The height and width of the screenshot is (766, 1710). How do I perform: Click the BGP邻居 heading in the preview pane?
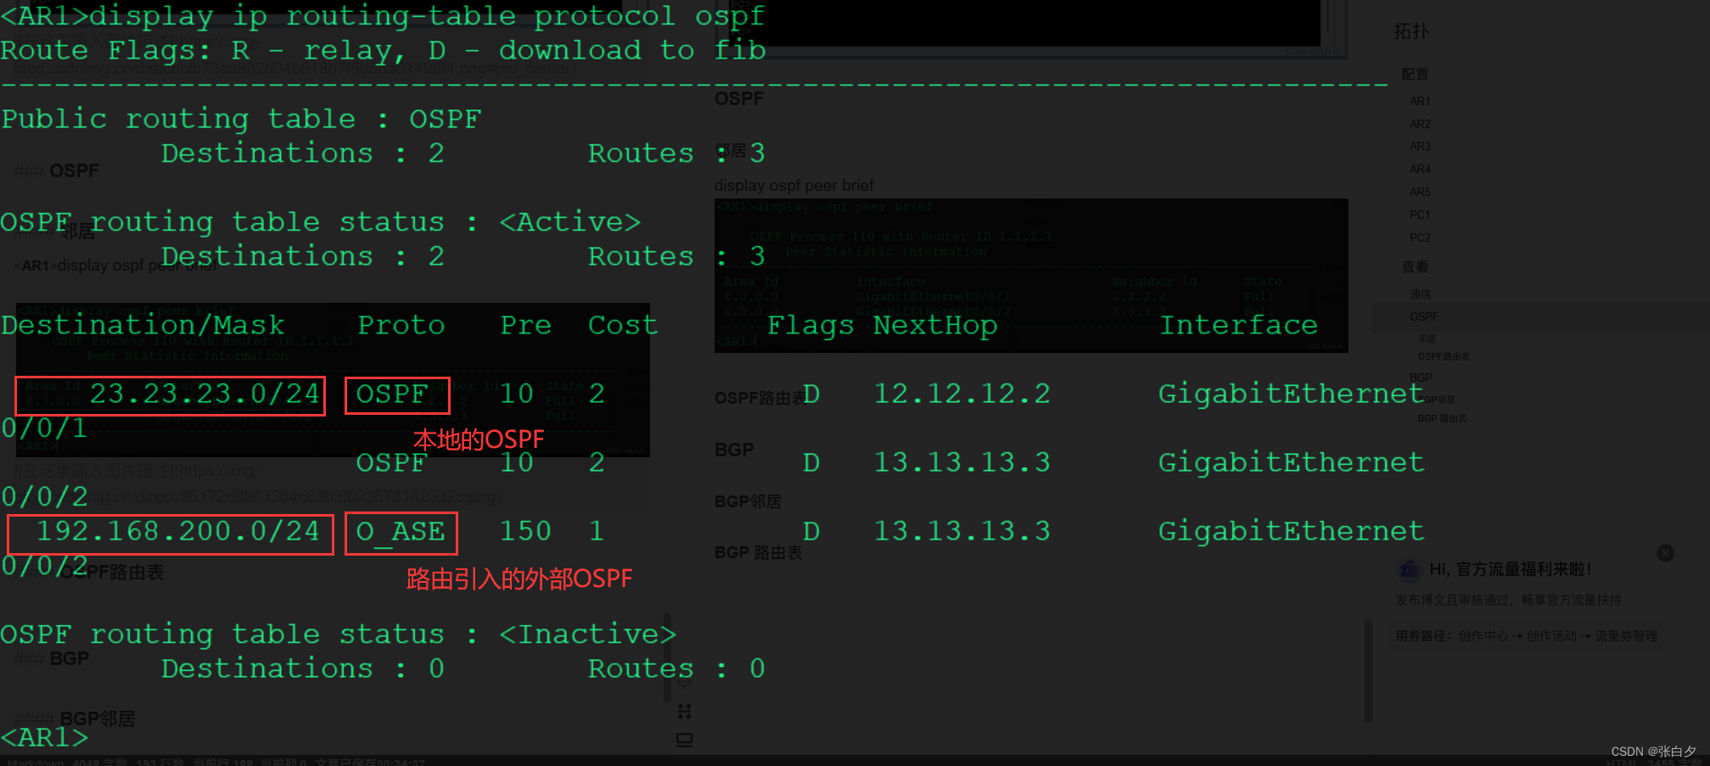pos(748,501)
